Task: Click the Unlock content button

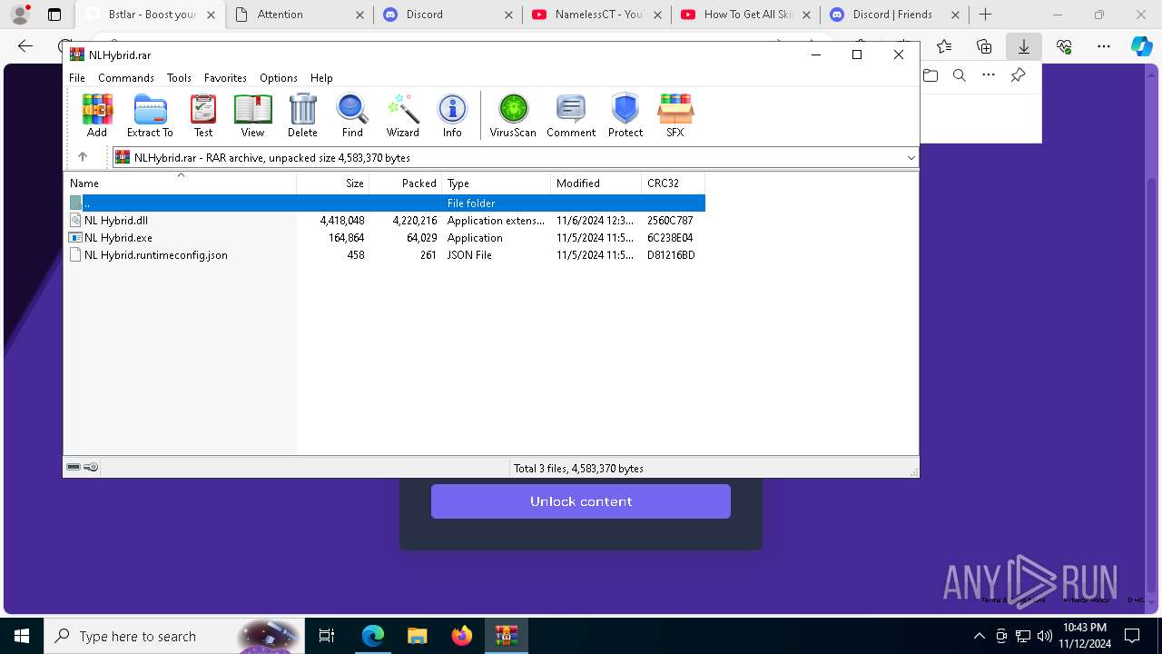Action: [581, 501]
